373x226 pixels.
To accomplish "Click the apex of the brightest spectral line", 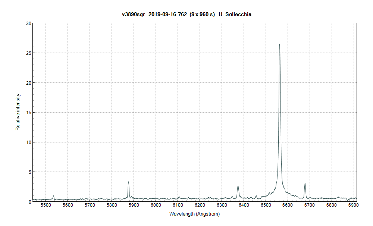I will point(280,45).
